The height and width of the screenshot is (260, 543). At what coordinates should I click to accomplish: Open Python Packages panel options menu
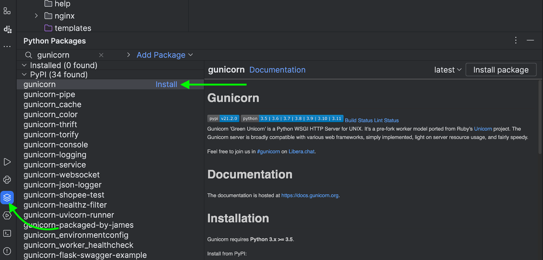pos(516,40)
